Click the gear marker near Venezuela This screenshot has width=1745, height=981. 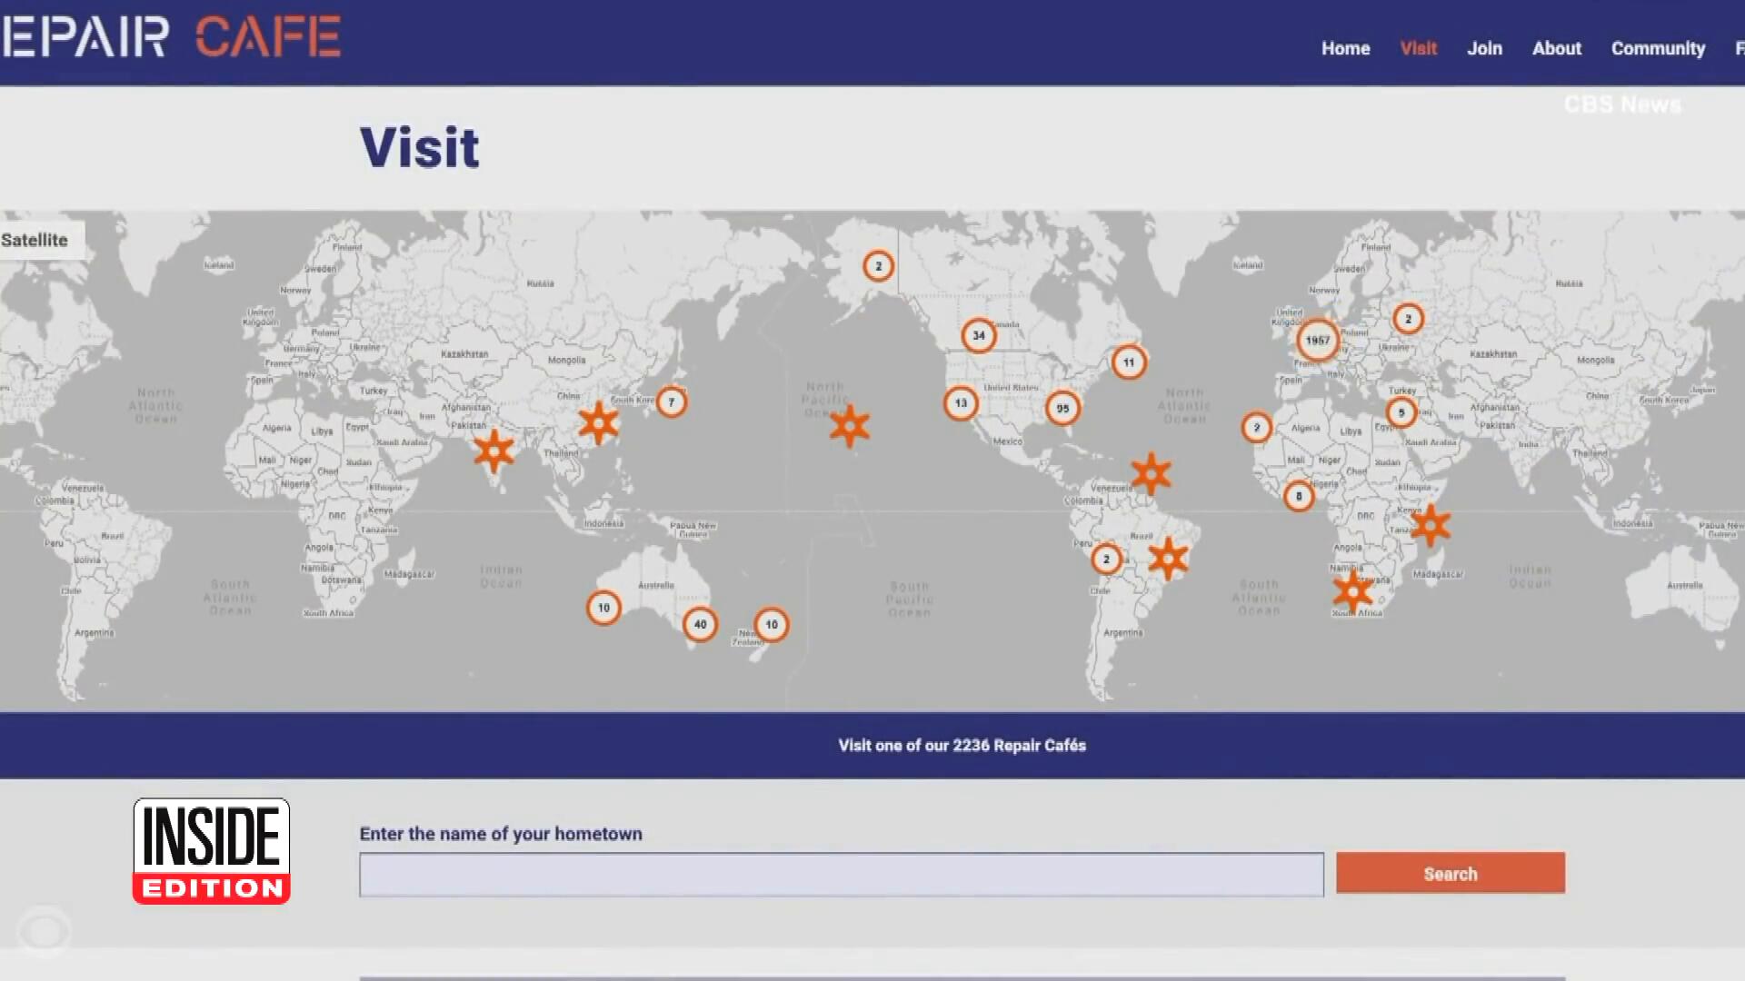coord(1151,473)
